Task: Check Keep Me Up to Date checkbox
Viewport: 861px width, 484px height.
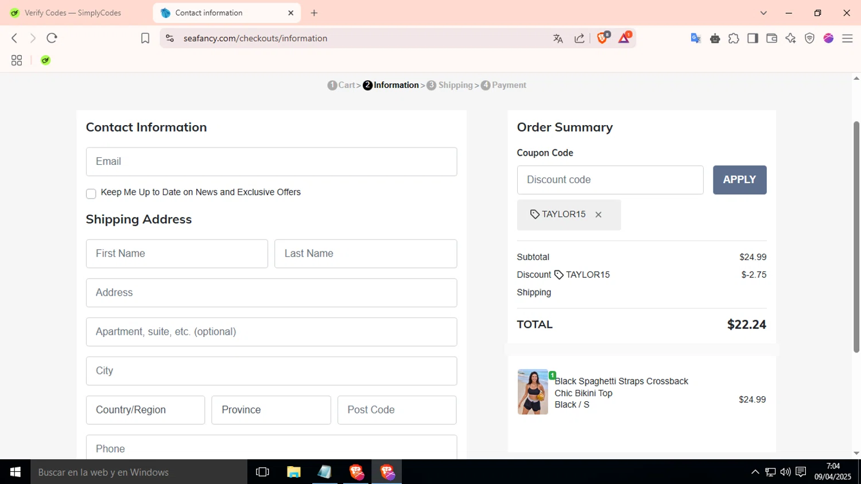Action: click(x=91, y=193)
